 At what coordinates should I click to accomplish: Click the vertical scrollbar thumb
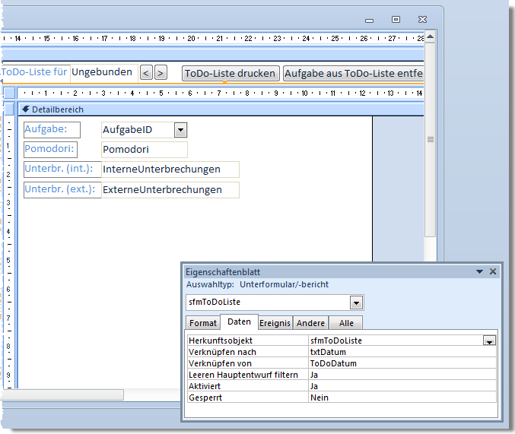coord(430,139)
